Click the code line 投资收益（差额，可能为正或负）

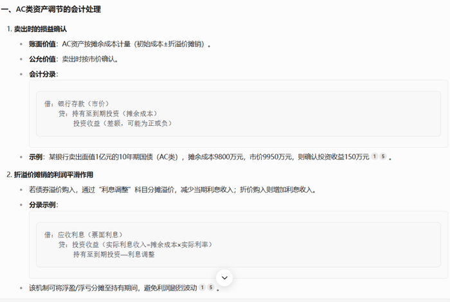pos(123,123)
